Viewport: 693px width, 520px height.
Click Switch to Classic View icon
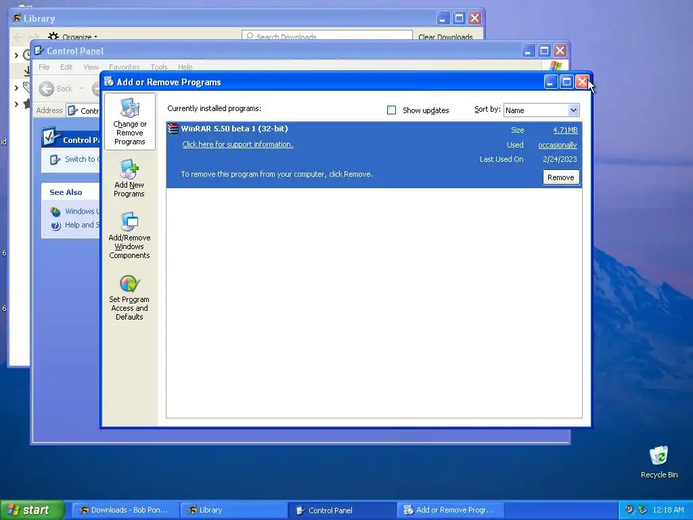(x=55, y=159)
